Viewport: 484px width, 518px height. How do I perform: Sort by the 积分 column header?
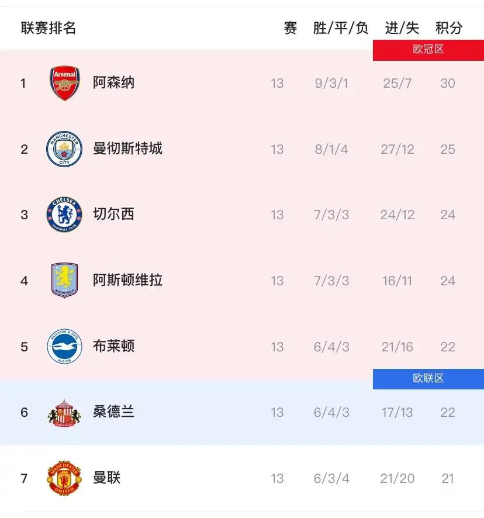(448, 27)
